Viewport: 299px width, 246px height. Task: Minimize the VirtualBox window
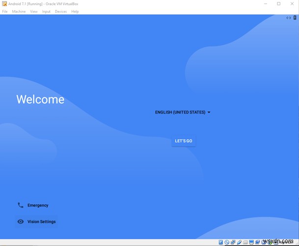point(266,3)
